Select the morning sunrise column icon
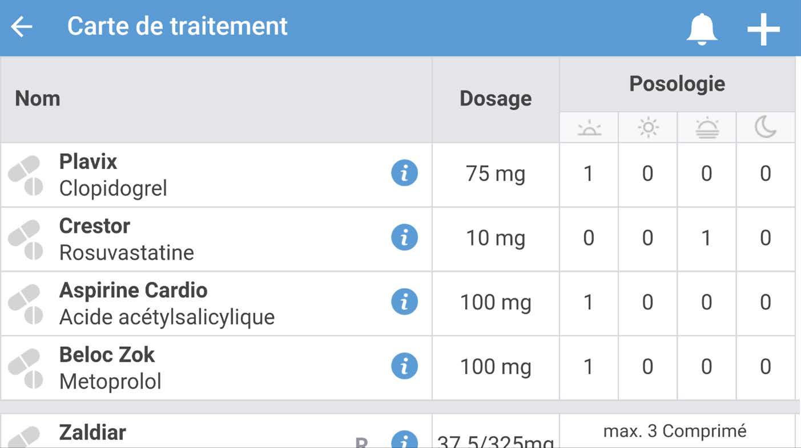801x448 pixels. coord(589,128)
